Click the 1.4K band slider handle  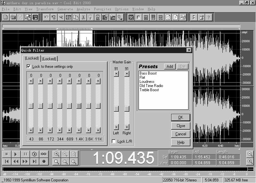click(79, 106)
